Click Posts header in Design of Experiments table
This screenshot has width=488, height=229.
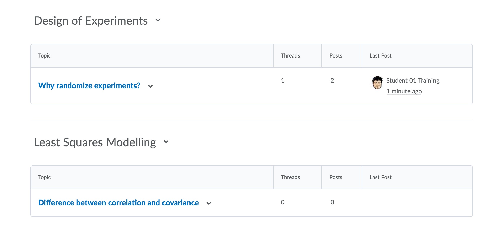click(336, 56)
